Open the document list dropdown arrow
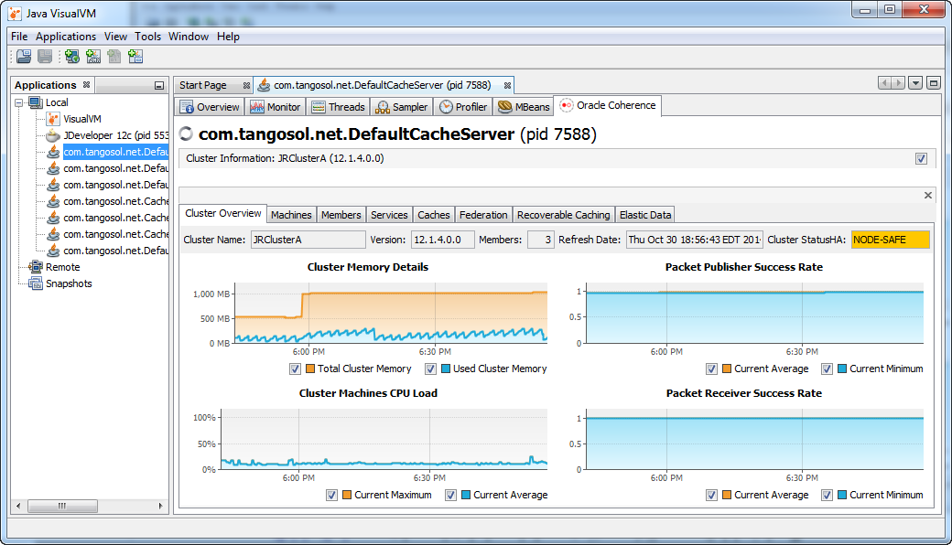 point(915,83)
